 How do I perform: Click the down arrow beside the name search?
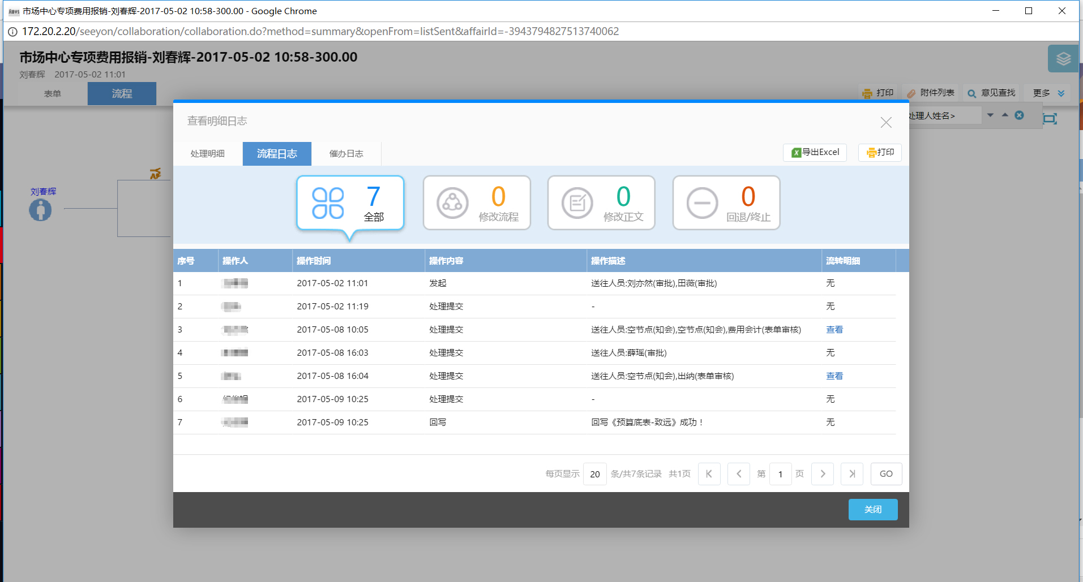(x=990, y=115)
